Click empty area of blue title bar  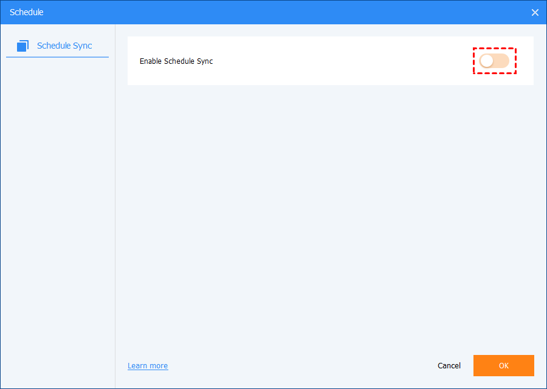(273, 12)
